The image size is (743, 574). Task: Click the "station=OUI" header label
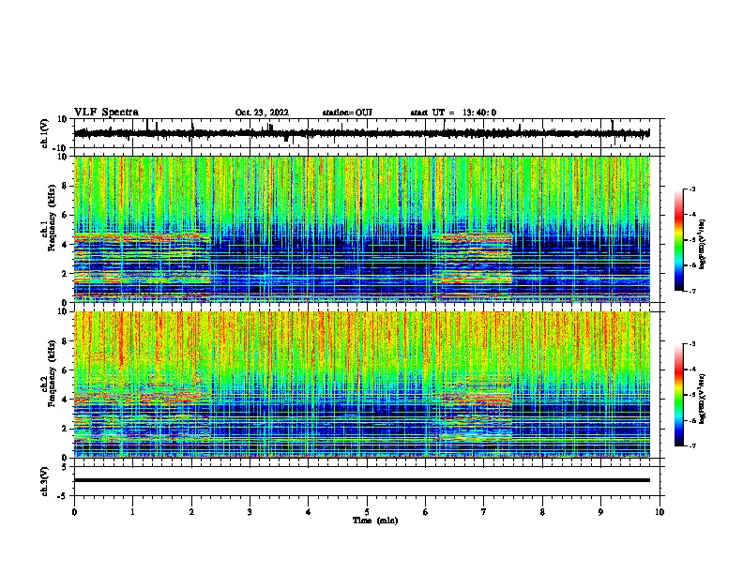[x=347, y=113]
